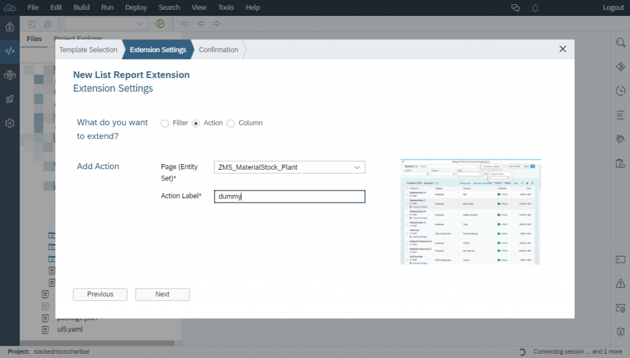The image size is (630, 358).
Task: Open the shield icon at bottom of right sidebar
Action: 620,332
